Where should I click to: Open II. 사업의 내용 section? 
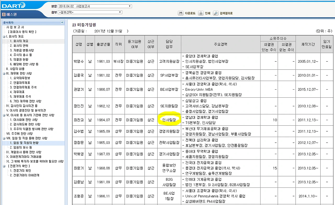pyautogui.click(x=15, y=69)
